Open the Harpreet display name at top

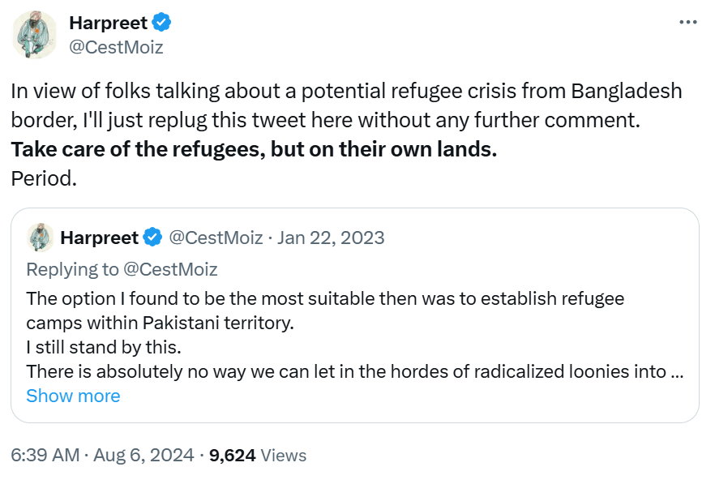[x=108, y=23]
